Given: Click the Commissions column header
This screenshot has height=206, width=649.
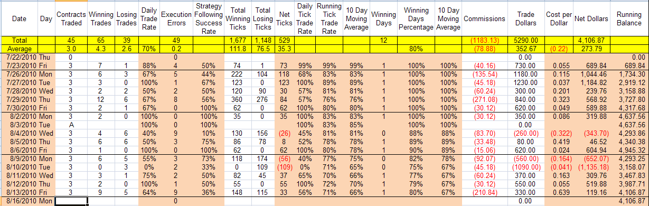Looking at the screenshot, I should (484, 19).
